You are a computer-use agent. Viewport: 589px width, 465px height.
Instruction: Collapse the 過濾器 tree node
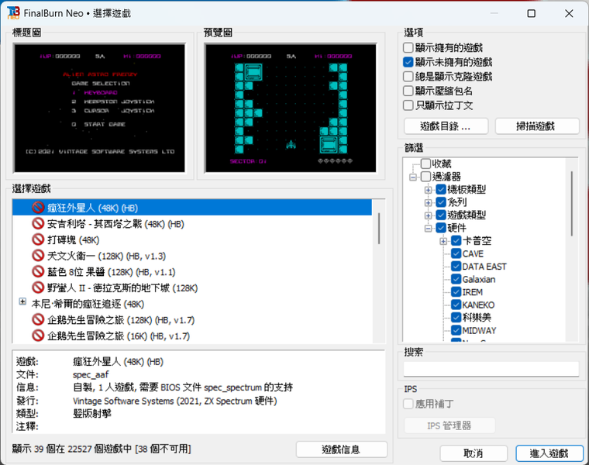click(413, 177)
